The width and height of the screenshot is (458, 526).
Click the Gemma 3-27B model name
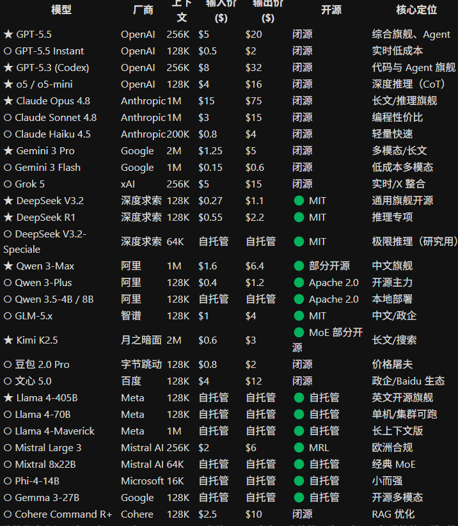pyautogui.click(x=47, y=498)
